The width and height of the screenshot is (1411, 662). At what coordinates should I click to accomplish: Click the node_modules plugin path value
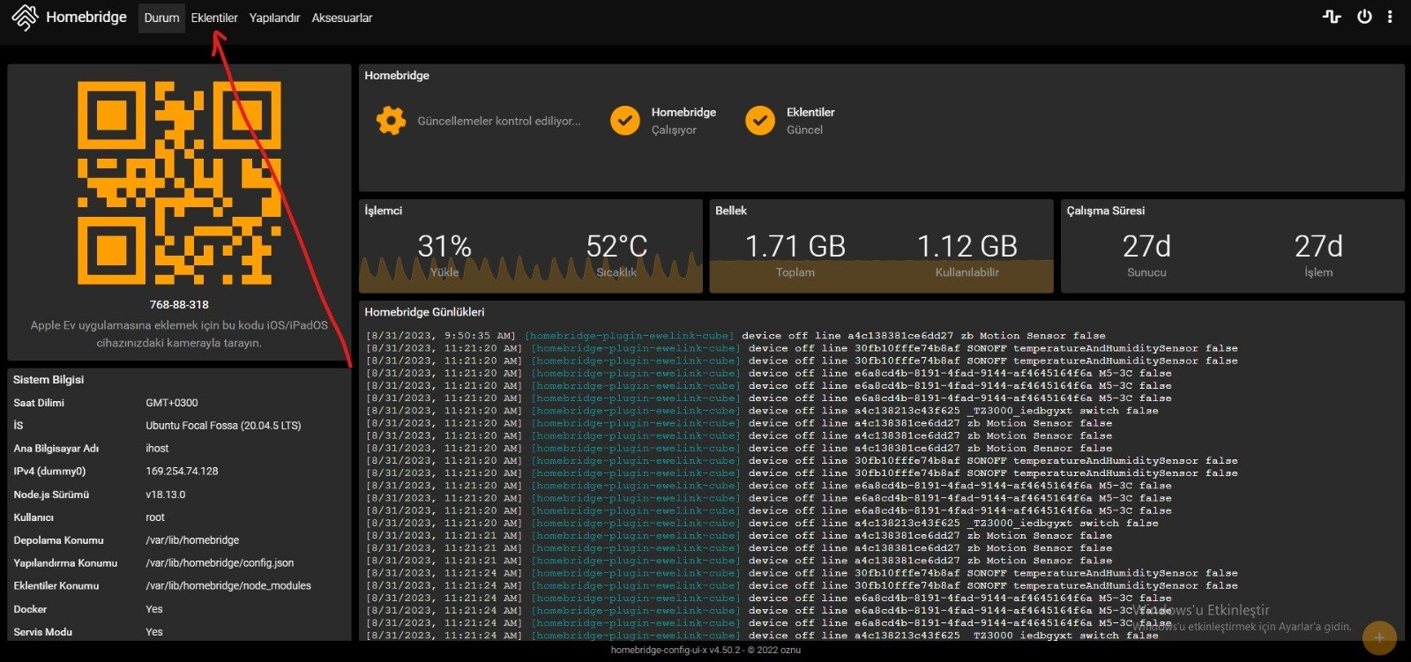(x=228, y=586)
